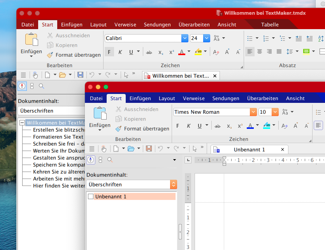Click search magnifier in back window sidebar

(42, 86)
